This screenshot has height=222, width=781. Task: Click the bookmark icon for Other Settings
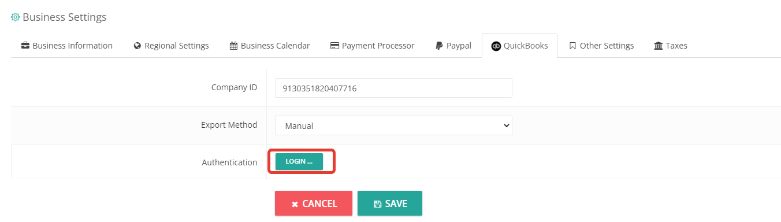(572, 46)
